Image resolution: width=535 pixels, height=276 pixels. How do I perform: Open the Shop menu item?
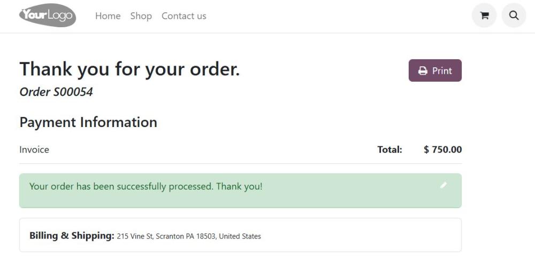pos(141,16)
